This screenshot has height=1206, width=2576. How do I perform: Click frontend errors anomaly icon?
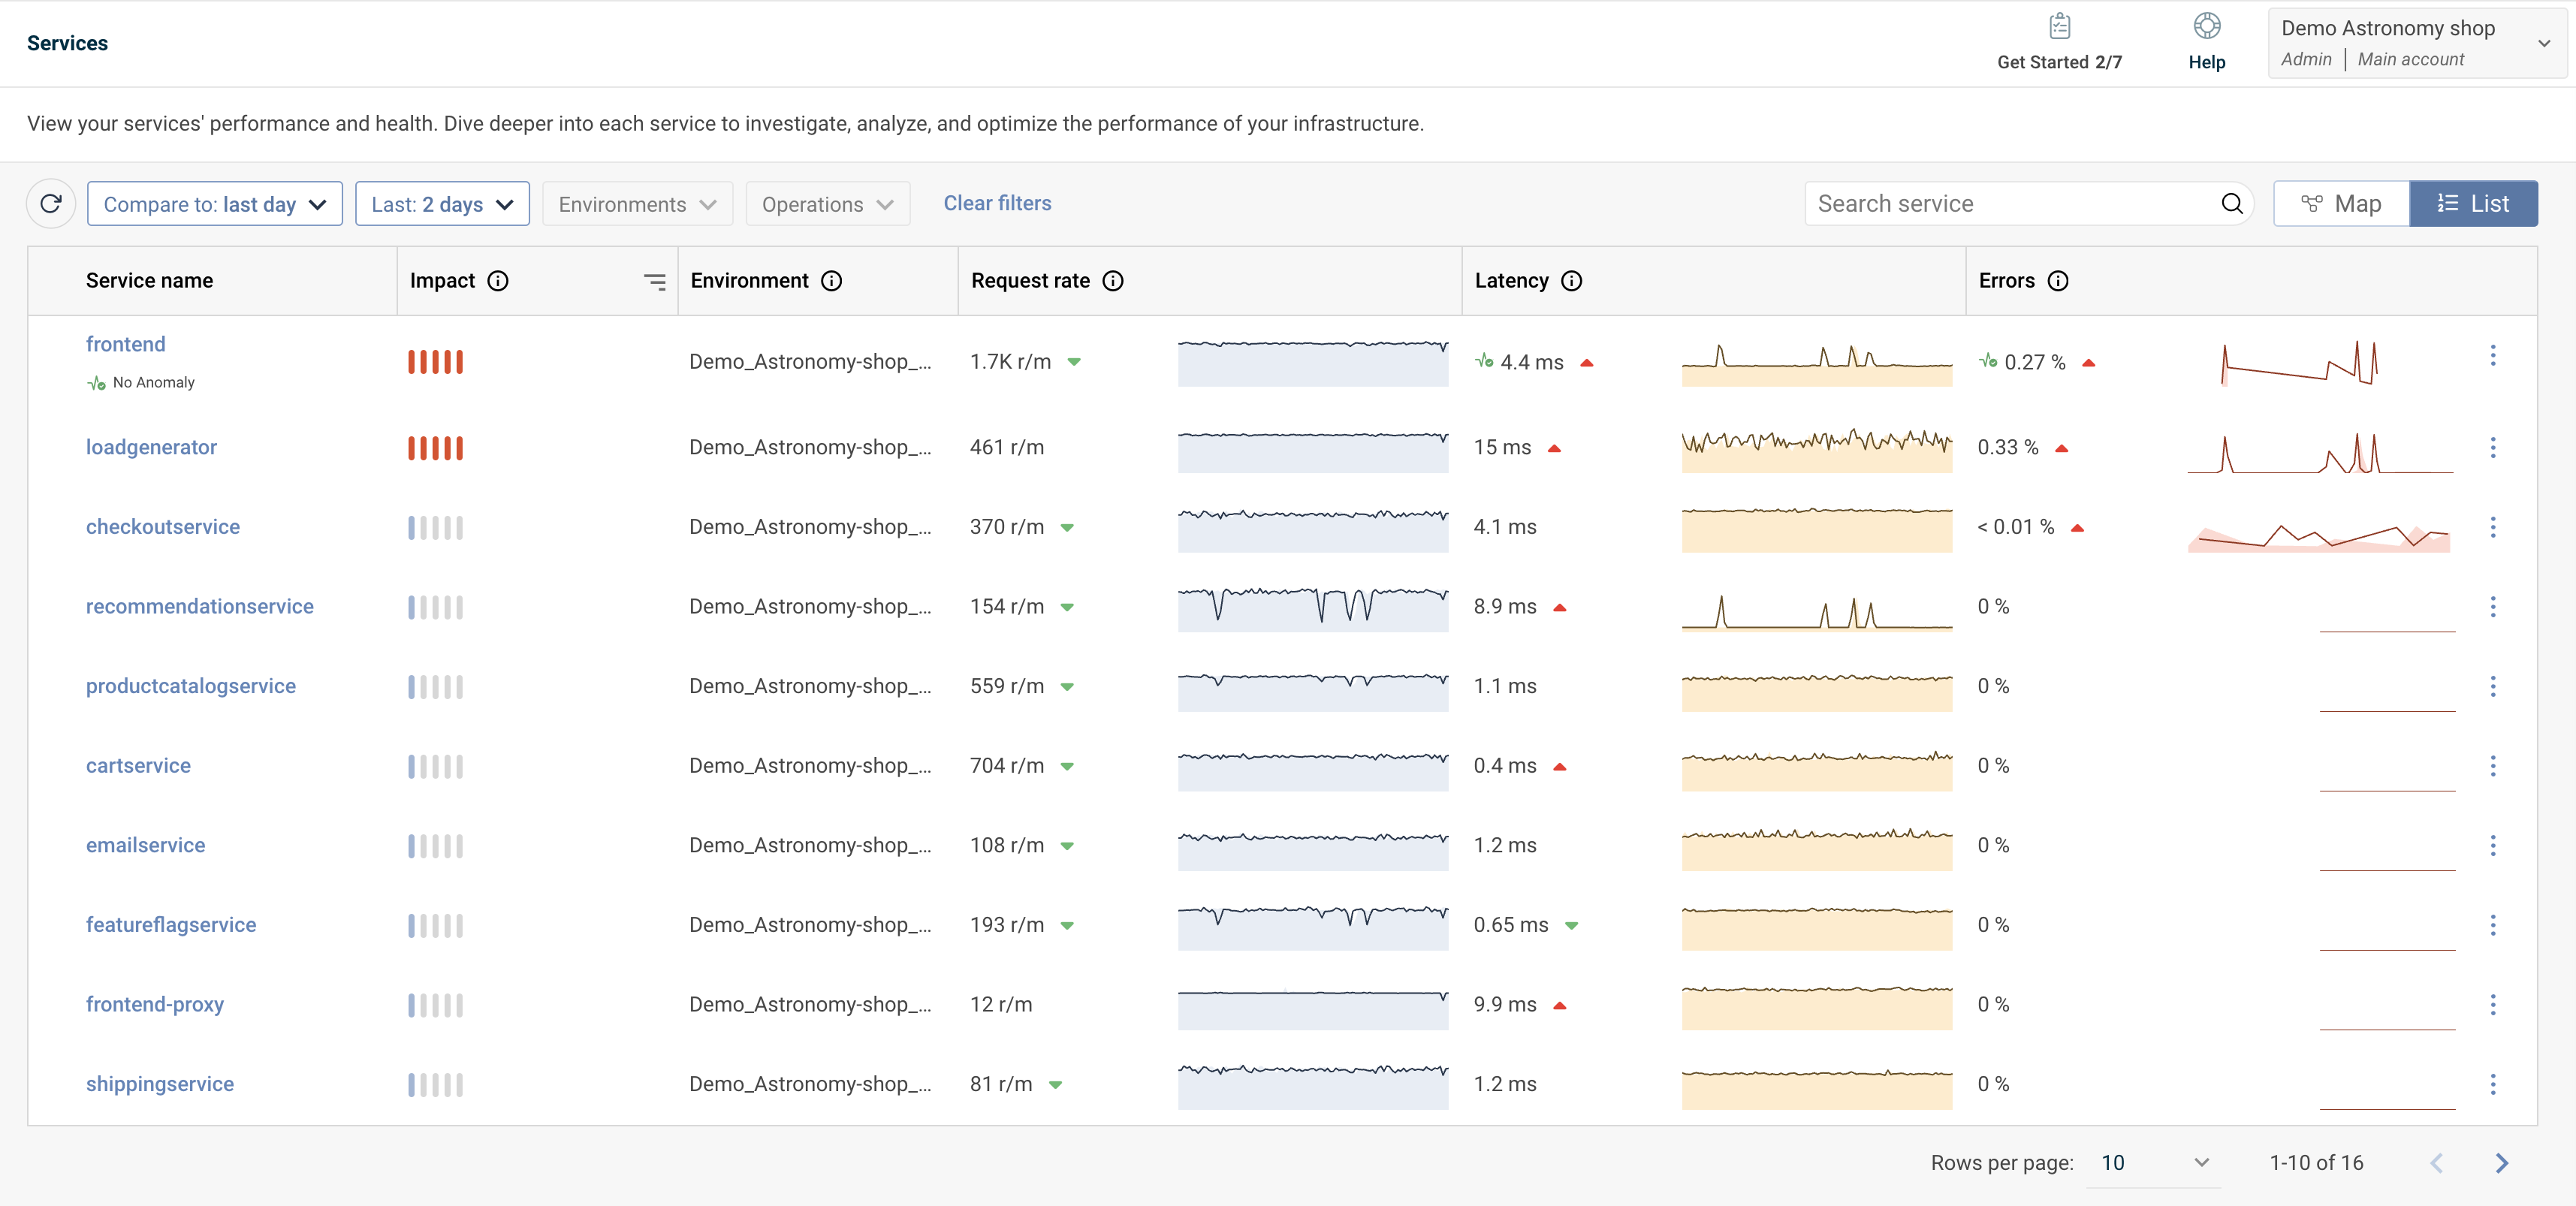tap(1988, 361)
